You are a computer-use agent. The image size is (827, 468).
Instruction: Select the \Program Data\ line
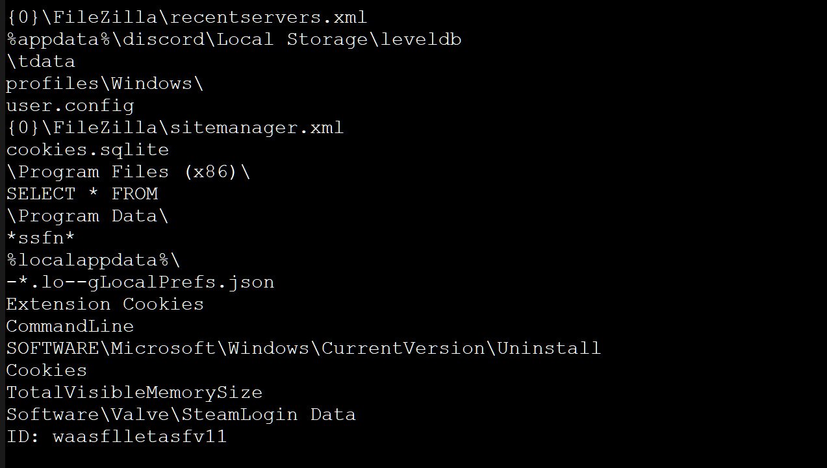88,216
